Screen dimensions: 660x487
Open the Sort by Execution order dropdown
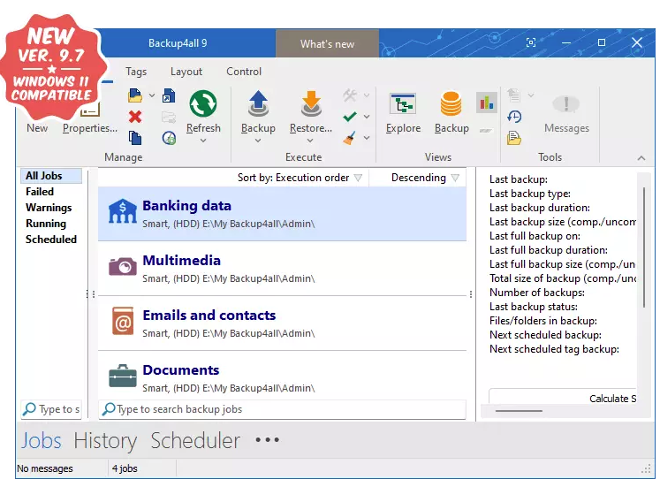[x=300, y=178]
